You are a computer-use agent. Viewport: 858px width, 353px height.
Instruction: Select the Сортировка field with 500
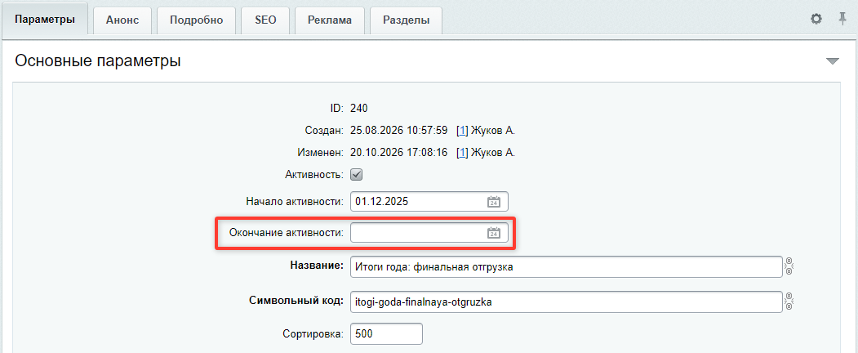386,334
